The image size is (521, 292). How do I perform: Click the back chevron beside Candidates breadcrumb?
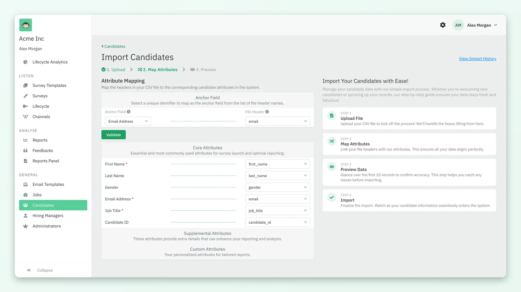(102, 46)
